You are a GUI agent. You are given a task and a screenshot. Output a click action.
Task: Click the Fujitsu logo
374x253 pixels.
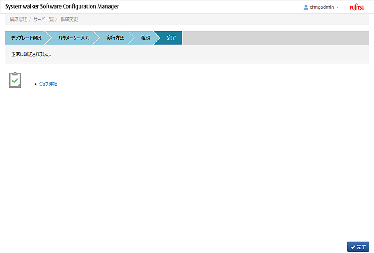pyautogui.click(x=357, y=7)
